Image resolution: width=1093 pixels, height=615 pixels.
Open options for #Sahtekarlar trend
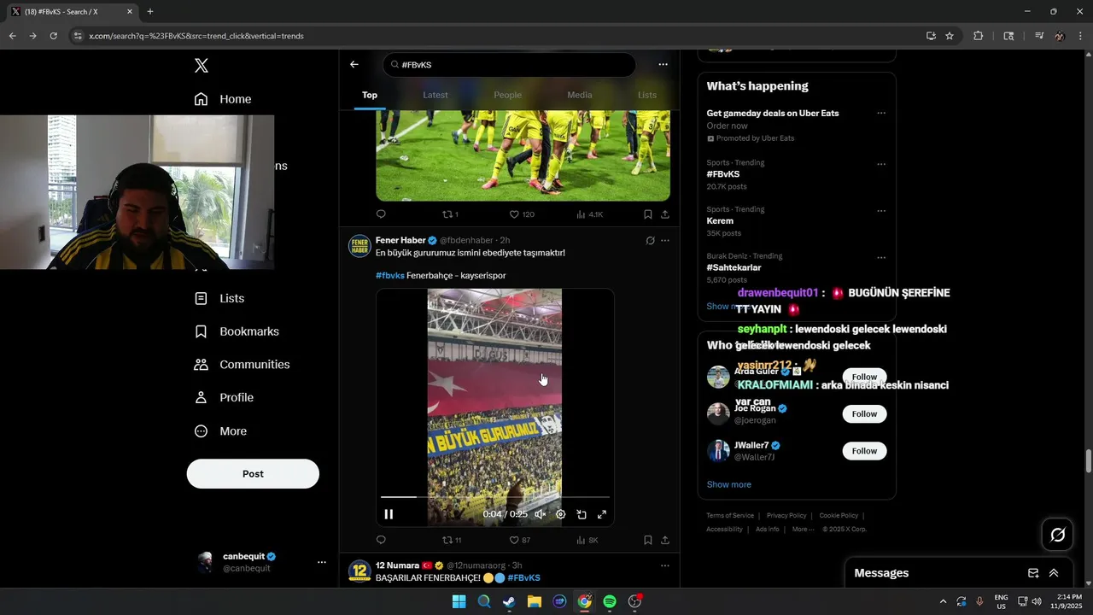pyautogui.click(x=881, y=257)
